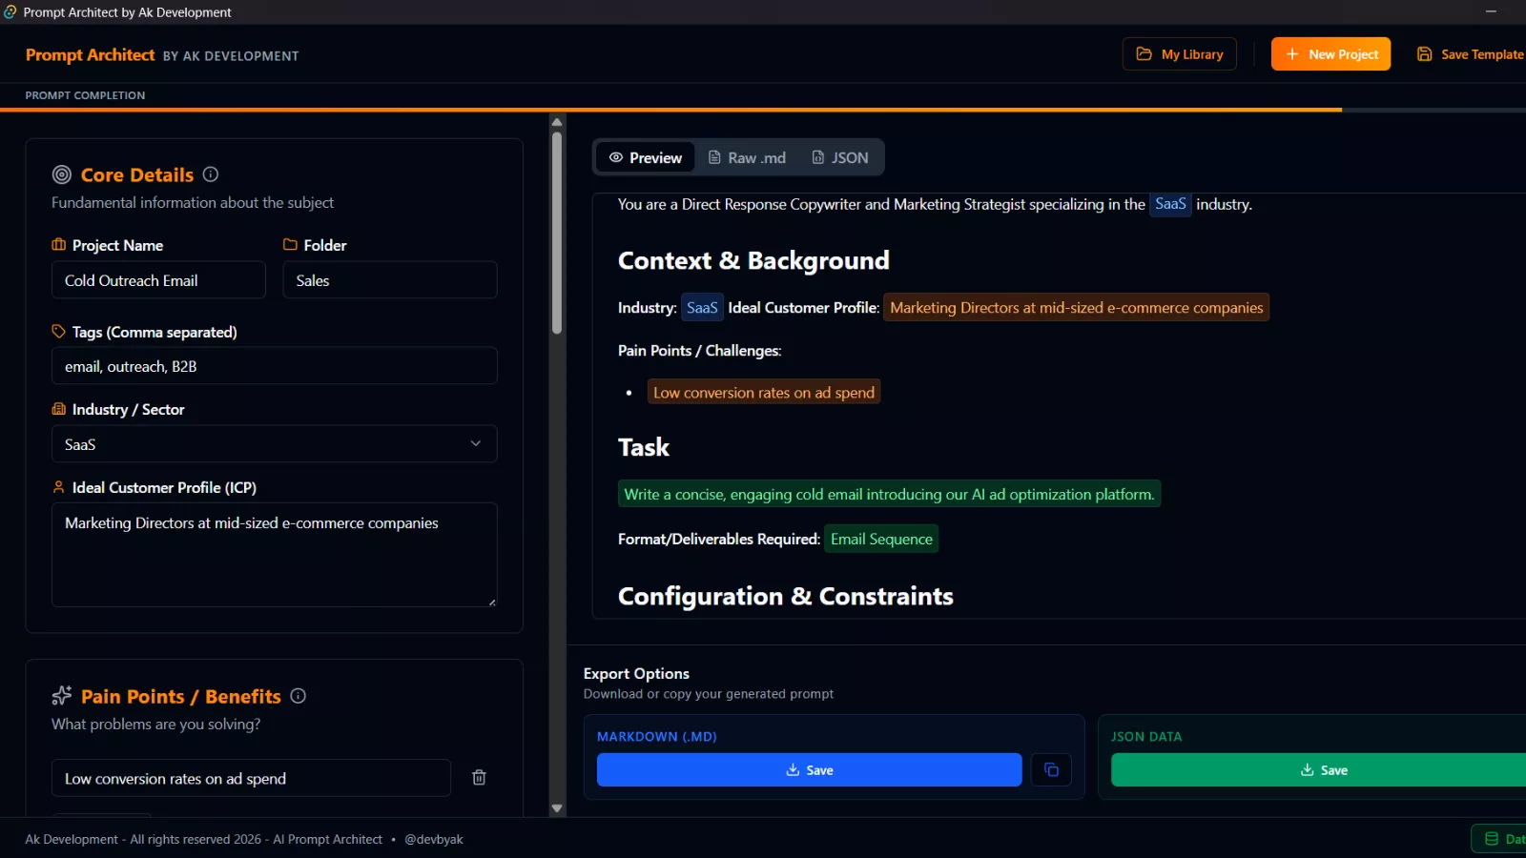Switch to the JSON tab
The image size is (1526, 858).
839,157
